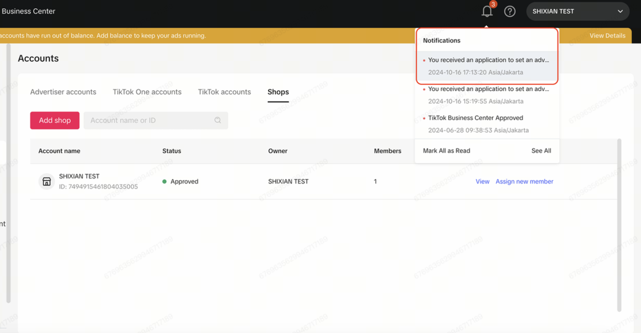Open the 15:19:55 application notification
The image size is (641, 333).
click(487, 95)
